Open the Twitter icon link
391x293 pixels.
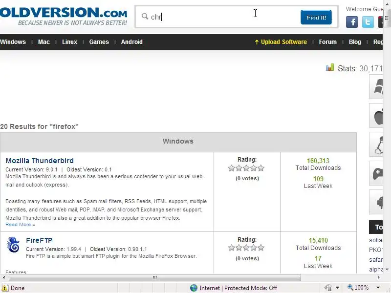tap(368, 22)
